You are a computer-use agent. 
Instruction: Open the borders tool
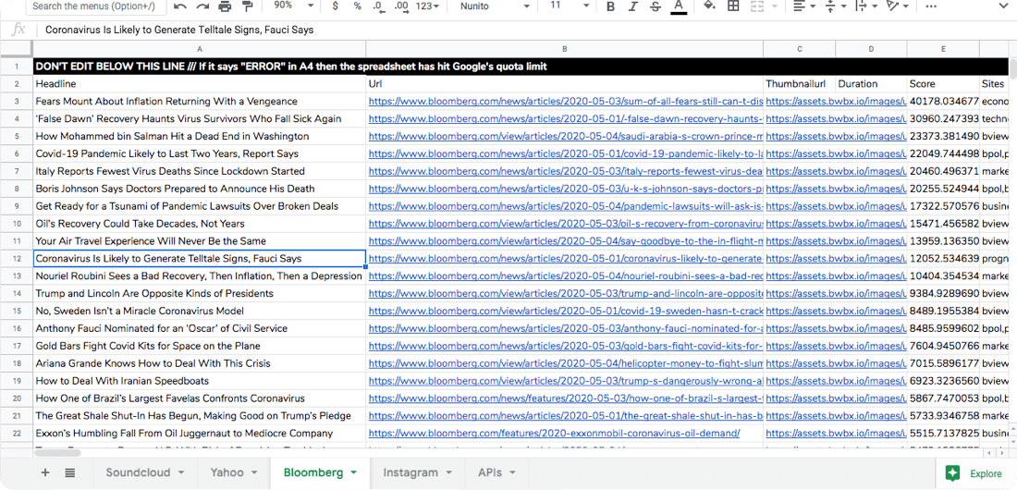(x=733, y=6)
